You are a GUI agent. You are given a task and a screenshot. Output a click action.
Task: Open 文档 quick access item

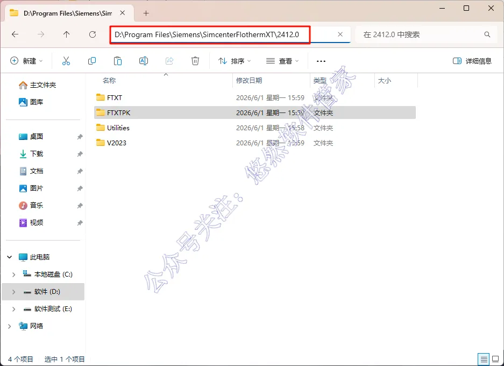(x=31, y=171)
